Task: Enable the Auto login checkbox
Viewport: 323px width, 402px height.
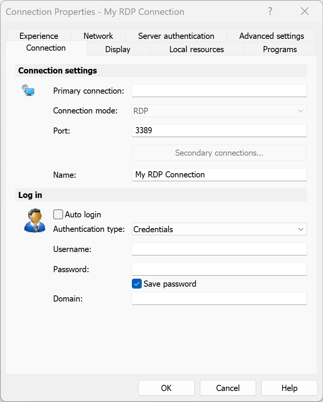Action: pyautogui.click(x=58, y=214)
